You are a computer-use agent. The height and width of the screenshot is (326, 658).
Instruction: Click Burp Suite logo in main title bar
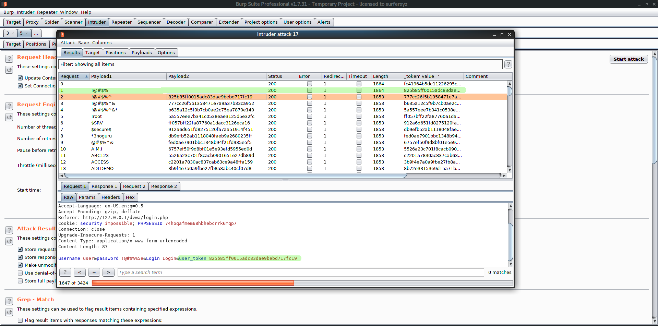pyautogui.click(x=5, y=4)
